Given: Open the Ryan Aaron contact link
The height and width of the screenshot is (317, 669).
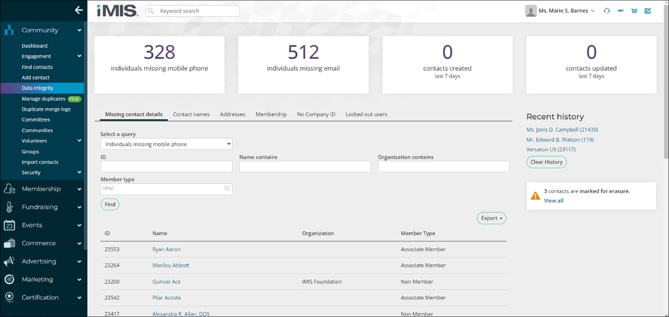Looking at the screenshot, I should click(166, 249).
